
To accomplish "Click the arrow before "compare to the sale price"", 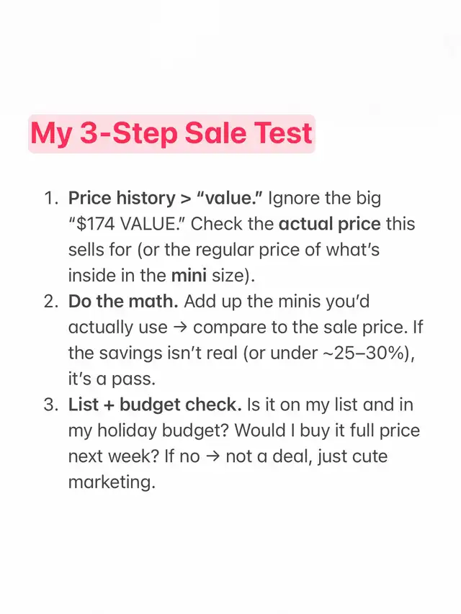I will [183, 327].
